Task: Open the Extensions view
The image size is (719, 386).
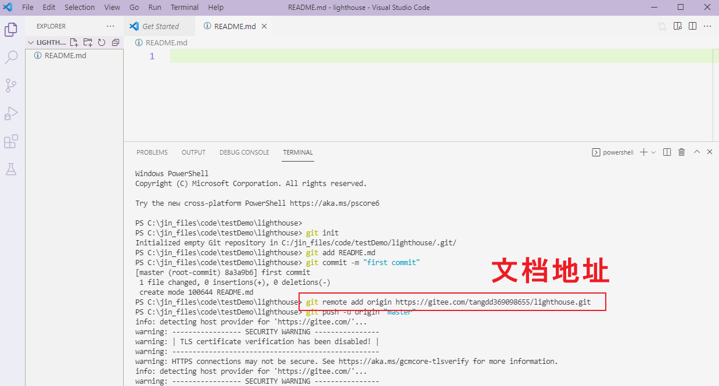Action: click(10, 141)
